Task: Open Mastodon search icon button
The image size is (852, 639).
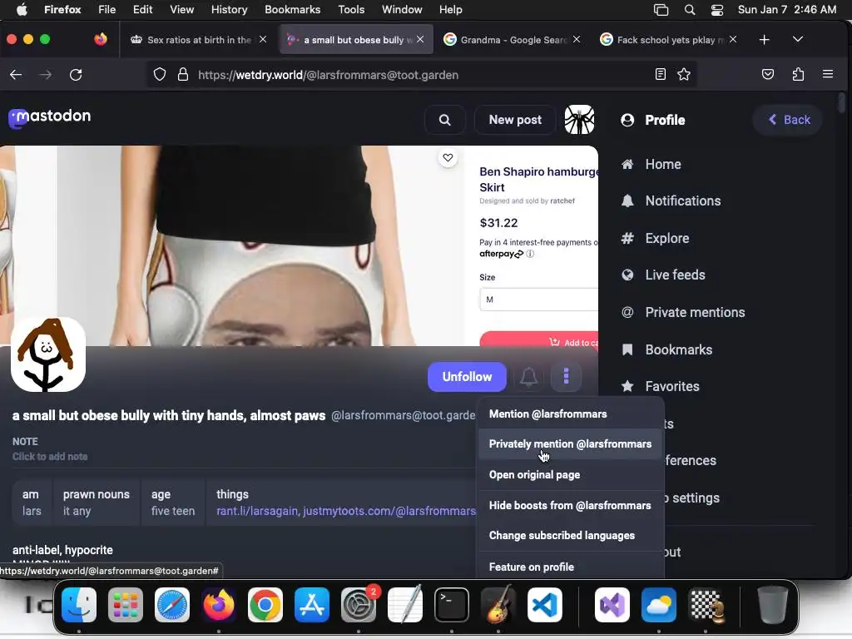Action: coord(444,120)
